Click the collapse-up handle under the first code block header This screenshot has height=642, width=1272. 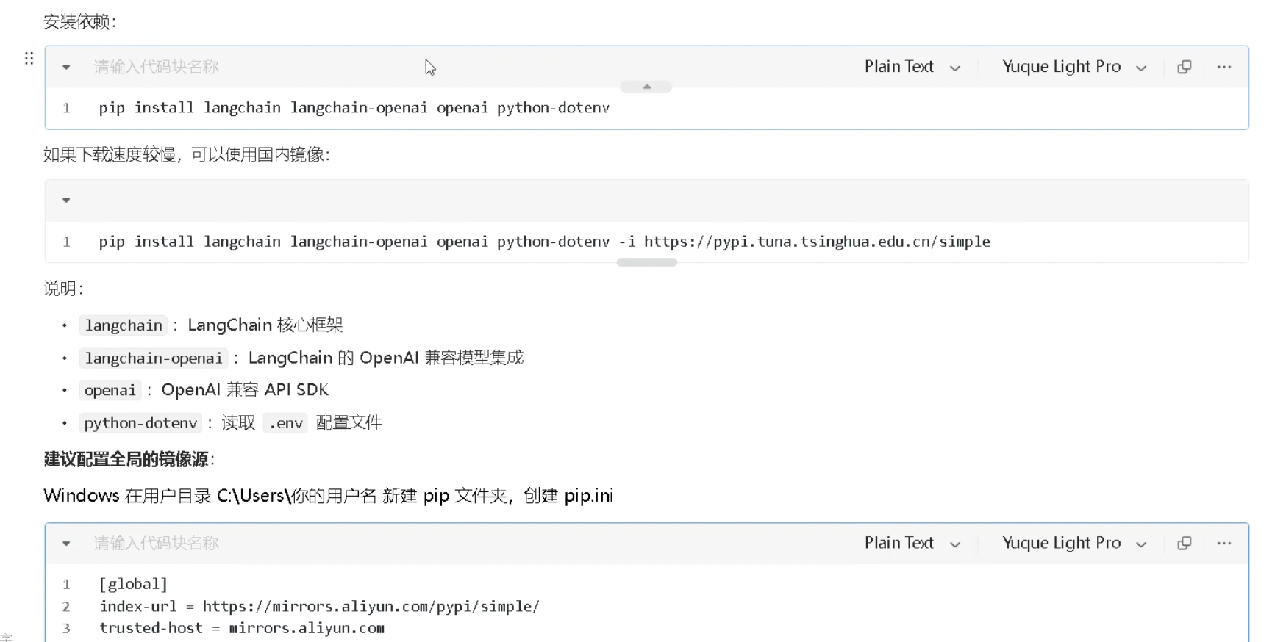coord(646,87)
